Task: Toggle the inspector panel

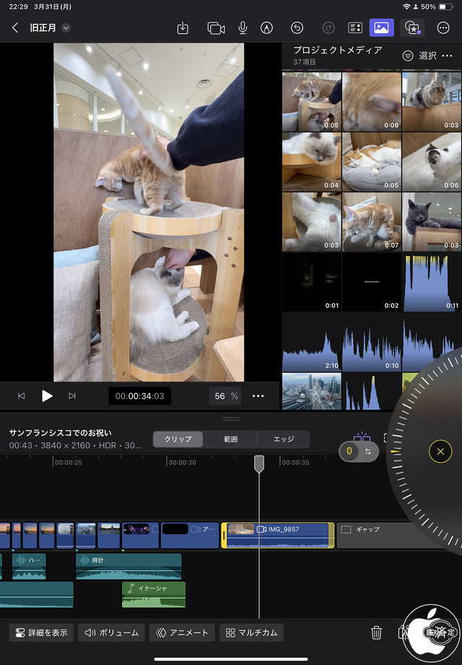Action: 354,28
